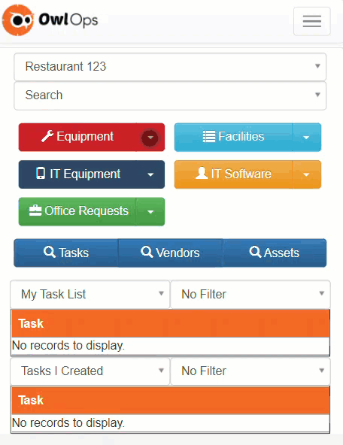Open the Search dropdown field
The height and width of the screenshot is (445, 343).
click(x=170, y=95)
